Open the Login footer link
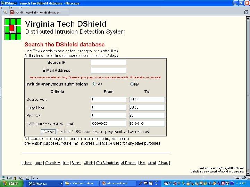This screenshot has height=187, width=250. (39, 163)
